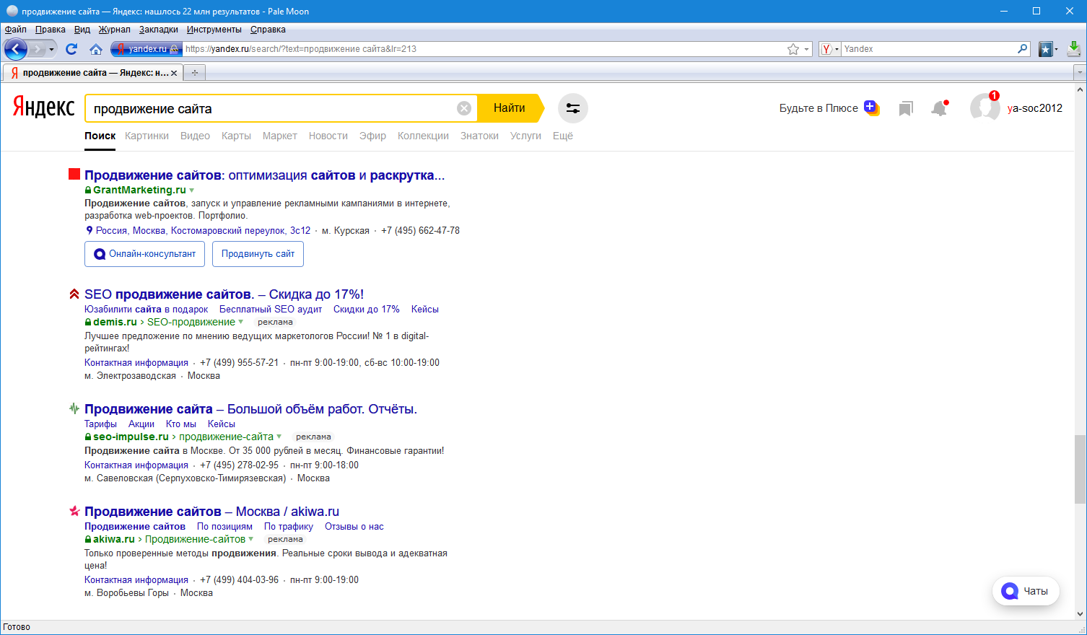
Task: Click the demis.ru result favicon
Action: 74,294
